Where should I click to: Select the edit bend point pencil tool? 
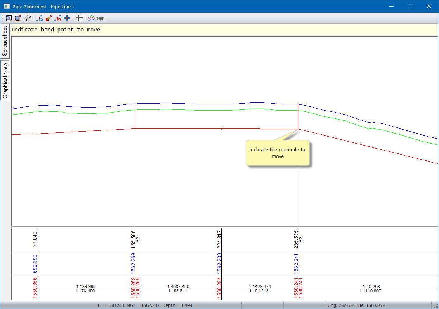coord(49,18)
